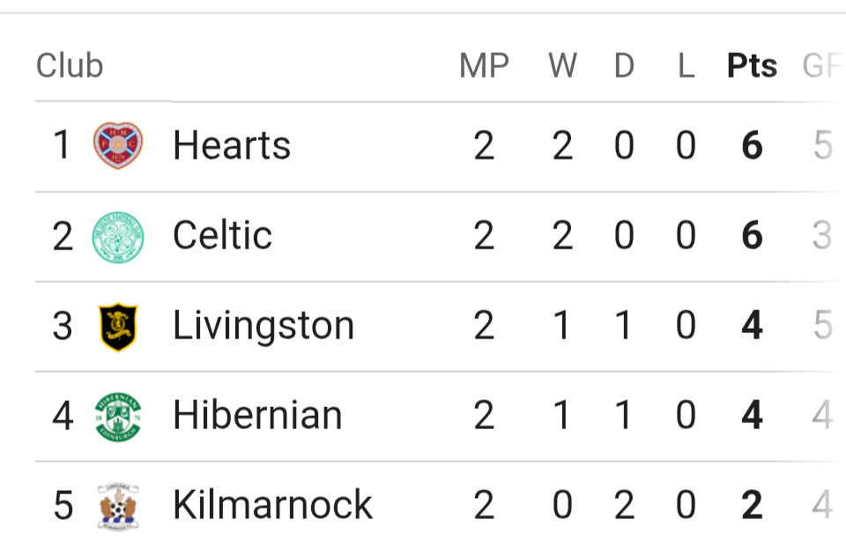Open the Celtic team name link

point(223,236)
